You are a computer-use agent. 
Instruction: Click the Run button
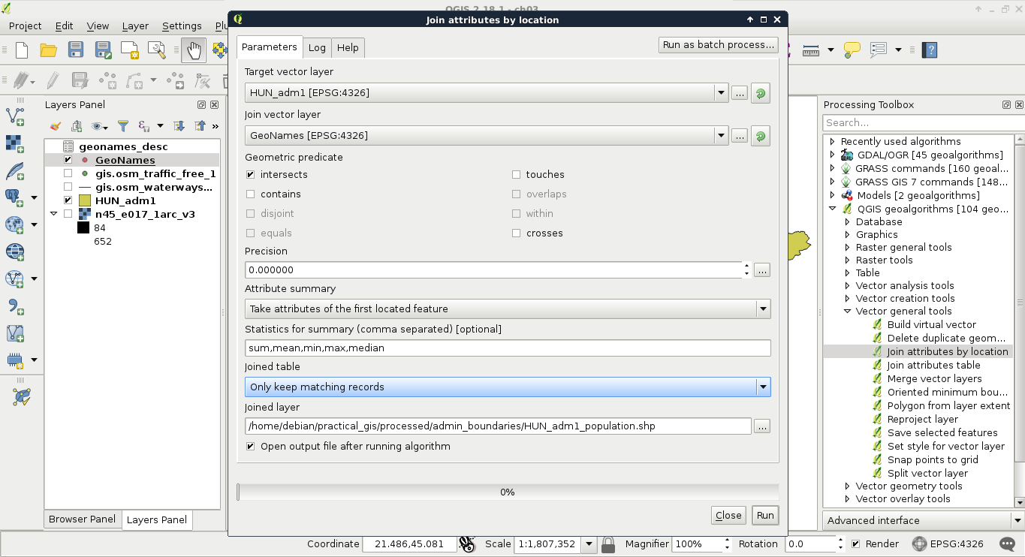pyautogui.click(x=765, y=515)
